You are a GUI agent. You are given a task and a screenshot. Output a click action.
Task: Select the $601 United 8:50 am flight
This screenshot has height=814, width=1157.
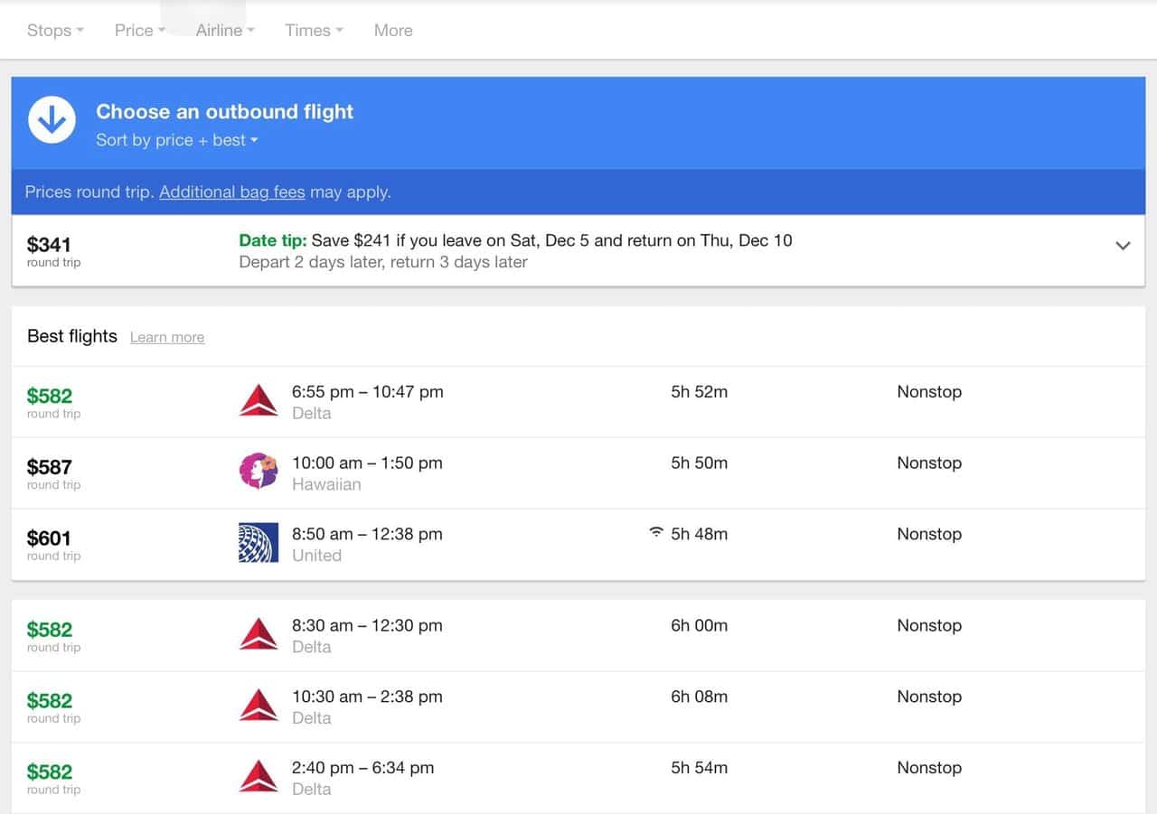coord(578,544)
